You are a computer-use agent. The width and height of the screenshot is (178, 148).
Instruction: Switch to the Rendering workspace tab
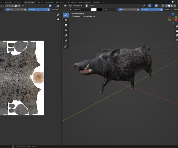point(60,2)
